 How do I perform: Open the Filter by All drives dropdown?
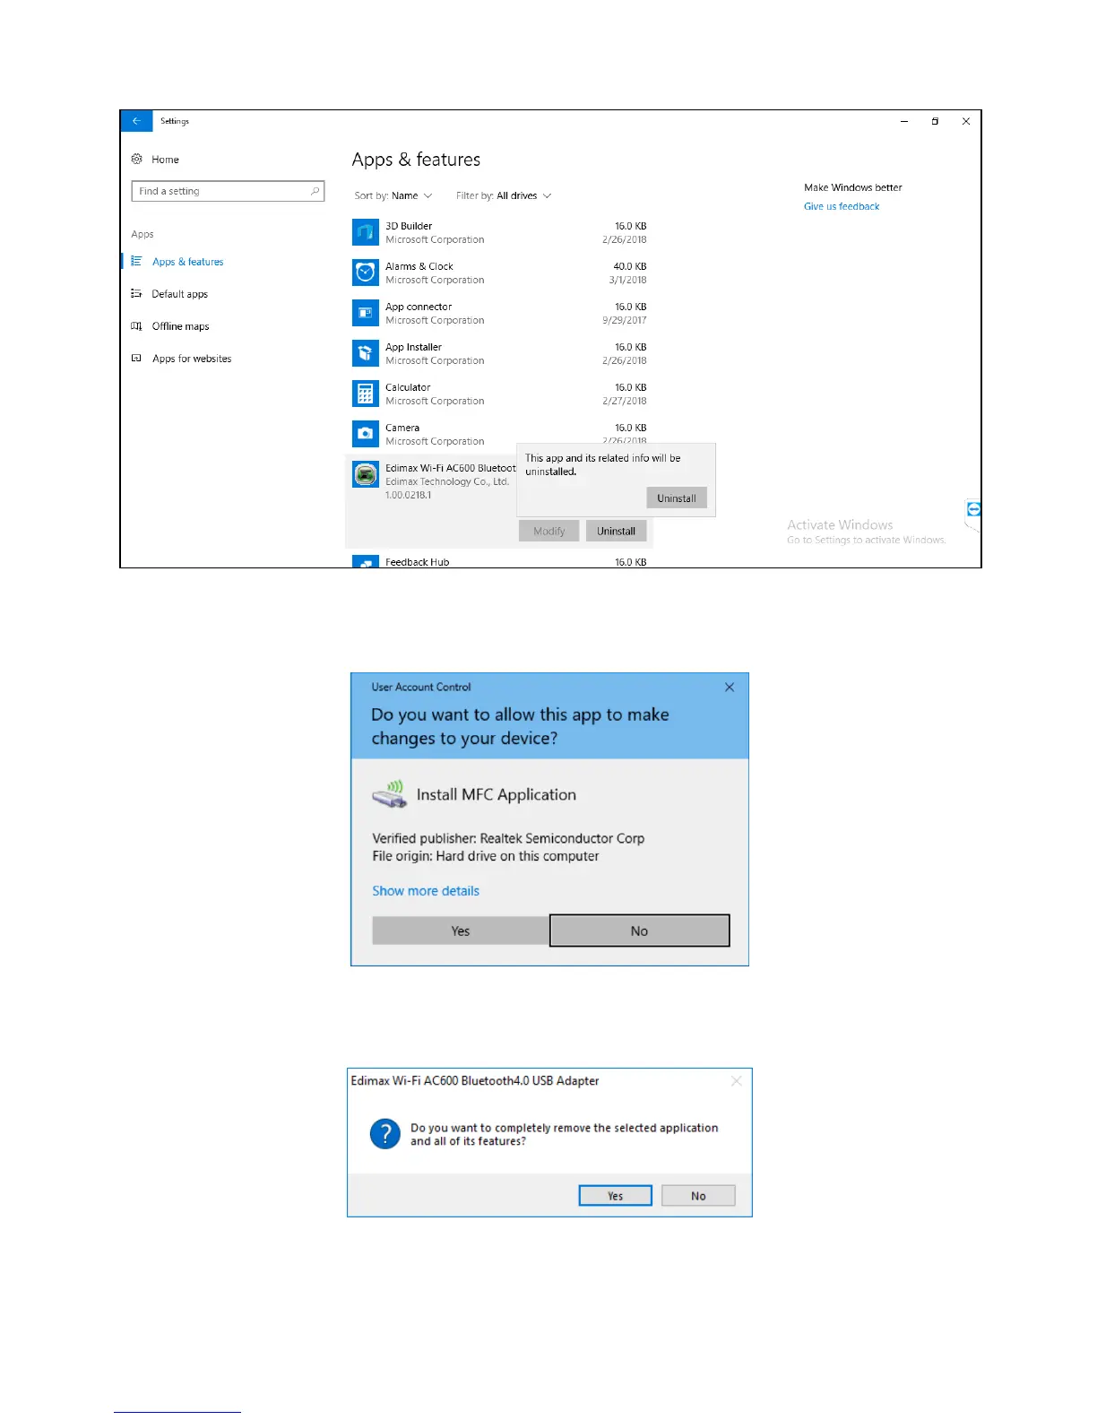tap(504, 195)
